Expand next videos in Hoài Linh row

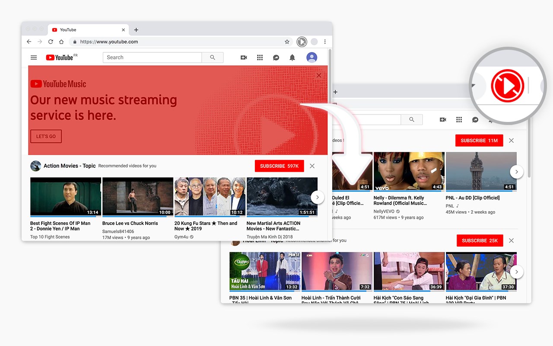pos(517,272)
